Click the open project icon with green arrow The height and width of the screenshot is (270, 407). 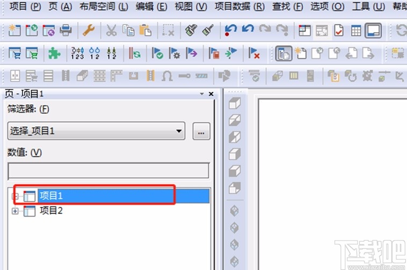[x=32, y=31]
